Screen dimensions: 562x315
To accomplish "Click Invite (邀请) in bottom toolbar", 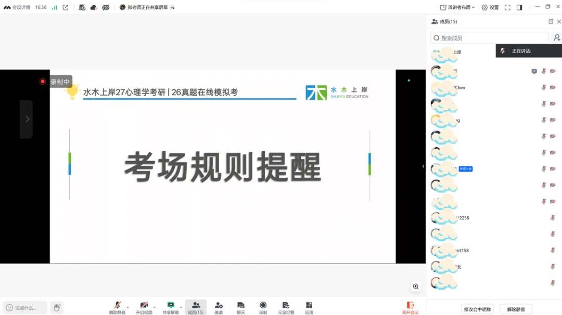I will [219, 308].
